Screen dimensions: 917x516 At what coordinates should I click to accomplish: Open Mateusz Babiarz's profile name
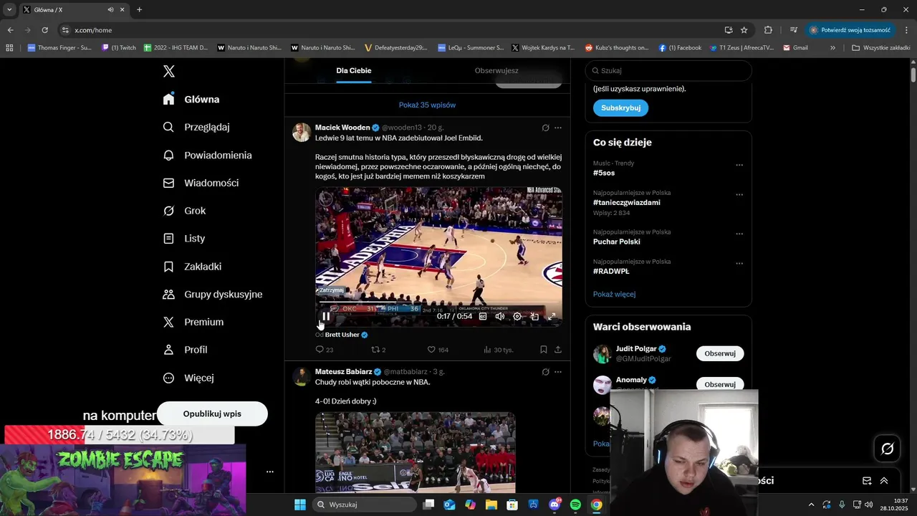click(x=343, y=372)
